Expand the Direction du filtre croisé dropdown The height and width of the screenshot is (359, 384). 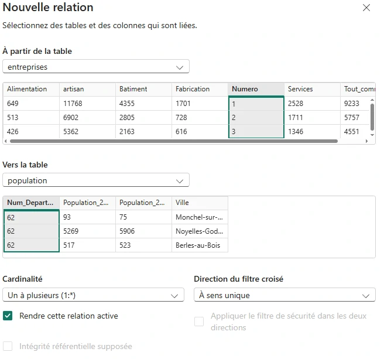click(x=284, y=296)
